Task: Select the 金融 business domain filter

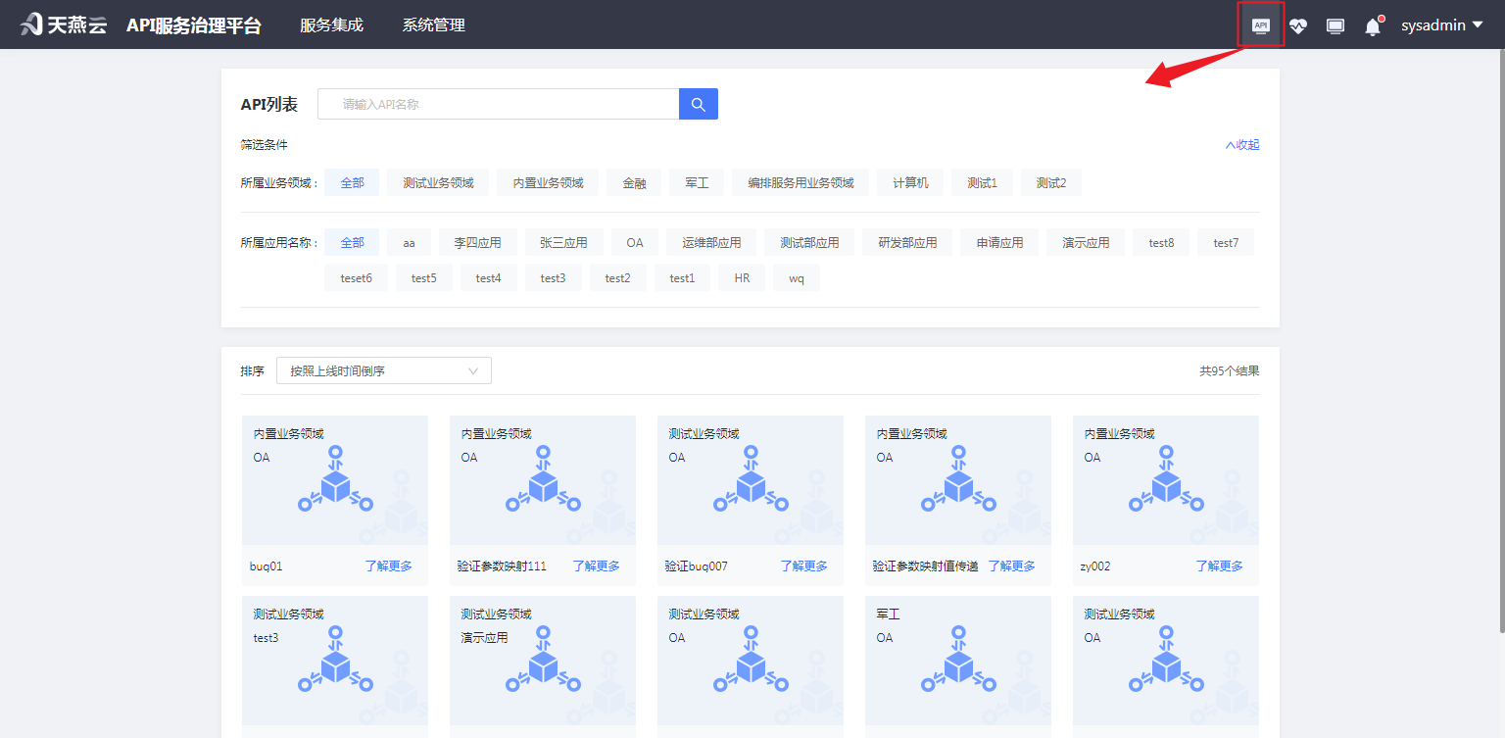Action: click(633, 181)
